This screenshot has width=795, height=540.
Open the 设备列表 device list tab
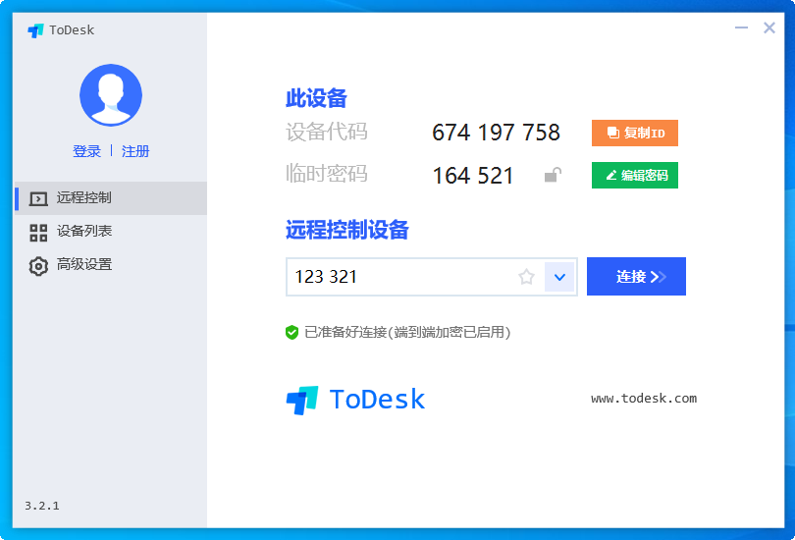pyautogui.click(x=111, y=231)
